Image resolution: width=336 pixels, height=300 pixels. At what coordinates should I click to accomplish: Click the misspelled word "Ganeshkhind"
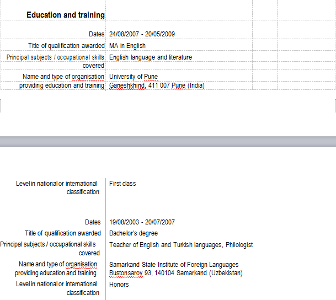tap(126, 85)
